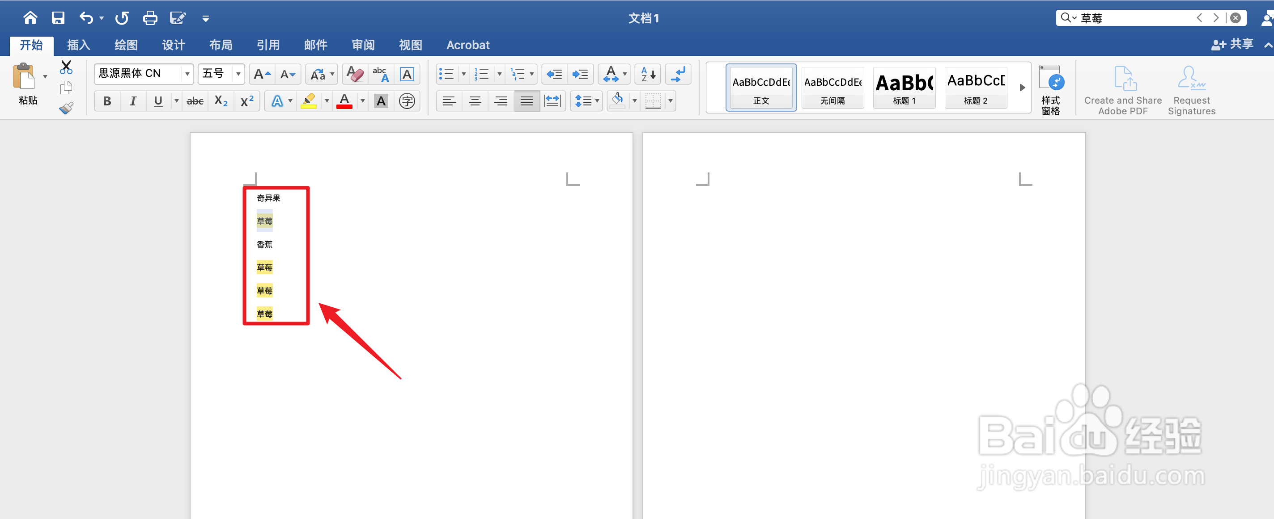The image size is (1274, 519).
Task: Expand the styles gallery arrow
Action: click(1022, 88)
